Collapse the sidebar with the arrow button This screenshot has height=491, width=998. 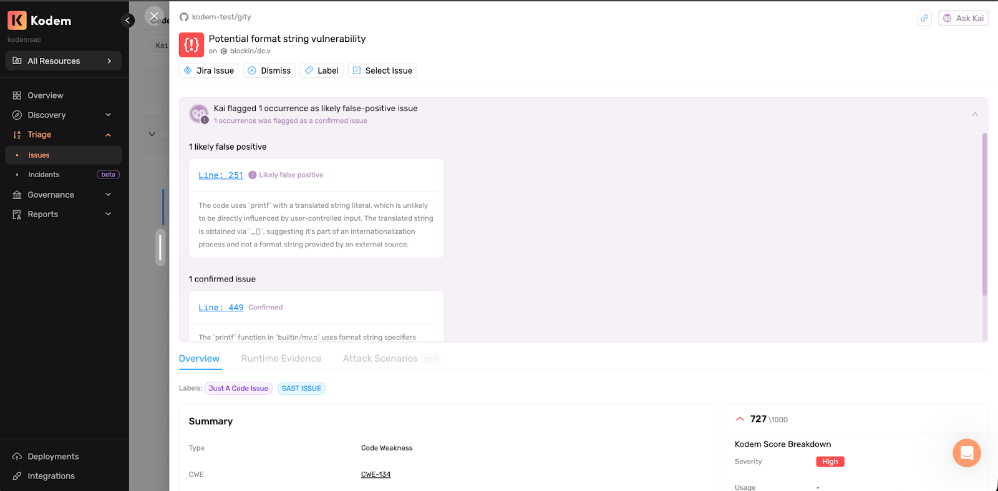pyautogui.click(x=128, y=21)
